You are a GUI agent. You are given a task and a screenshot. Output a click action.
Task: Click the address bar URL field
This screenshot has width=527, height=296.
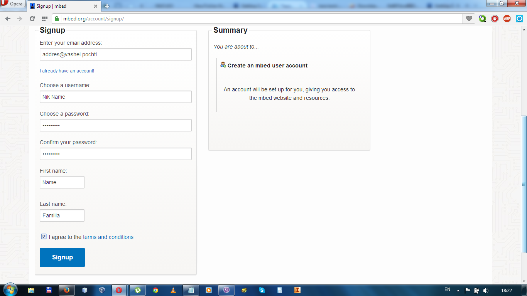pos(257,18)
